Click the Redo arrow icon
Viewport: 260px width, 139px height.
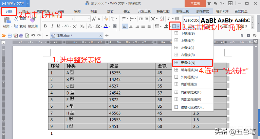pos(39,36)
